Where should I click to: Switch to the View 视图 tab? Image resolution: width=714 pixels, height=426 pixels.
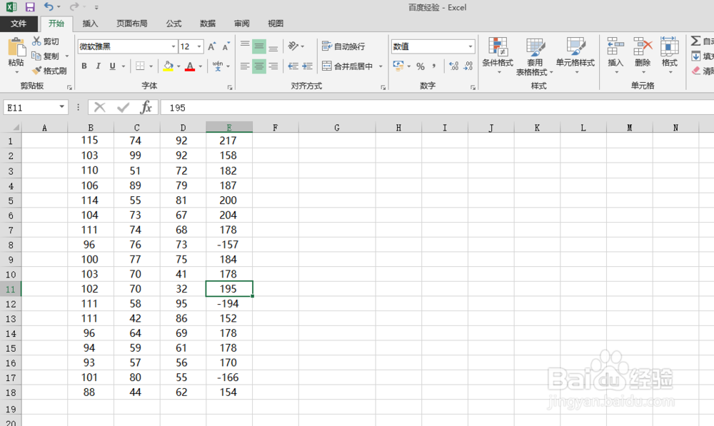(276, 24)
